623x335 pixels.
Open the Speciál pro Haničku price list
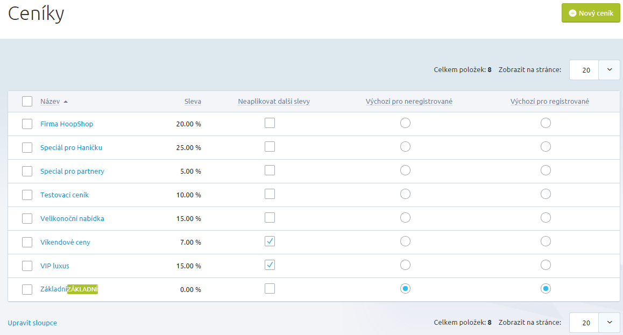coord(71,148)
